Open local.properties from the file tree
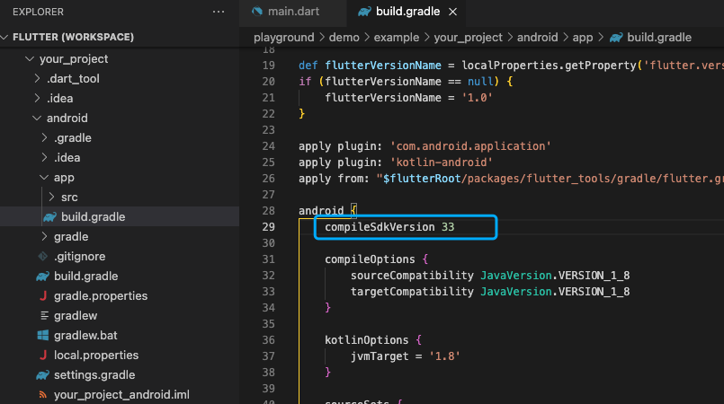Screen dimensions: 724x404 click(x=98, y=356)
